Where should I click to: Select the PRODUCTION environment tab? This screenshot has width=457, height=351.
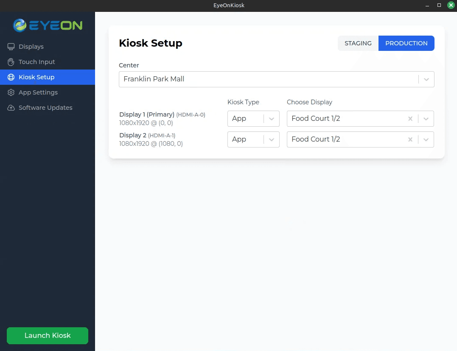point(406,43)
